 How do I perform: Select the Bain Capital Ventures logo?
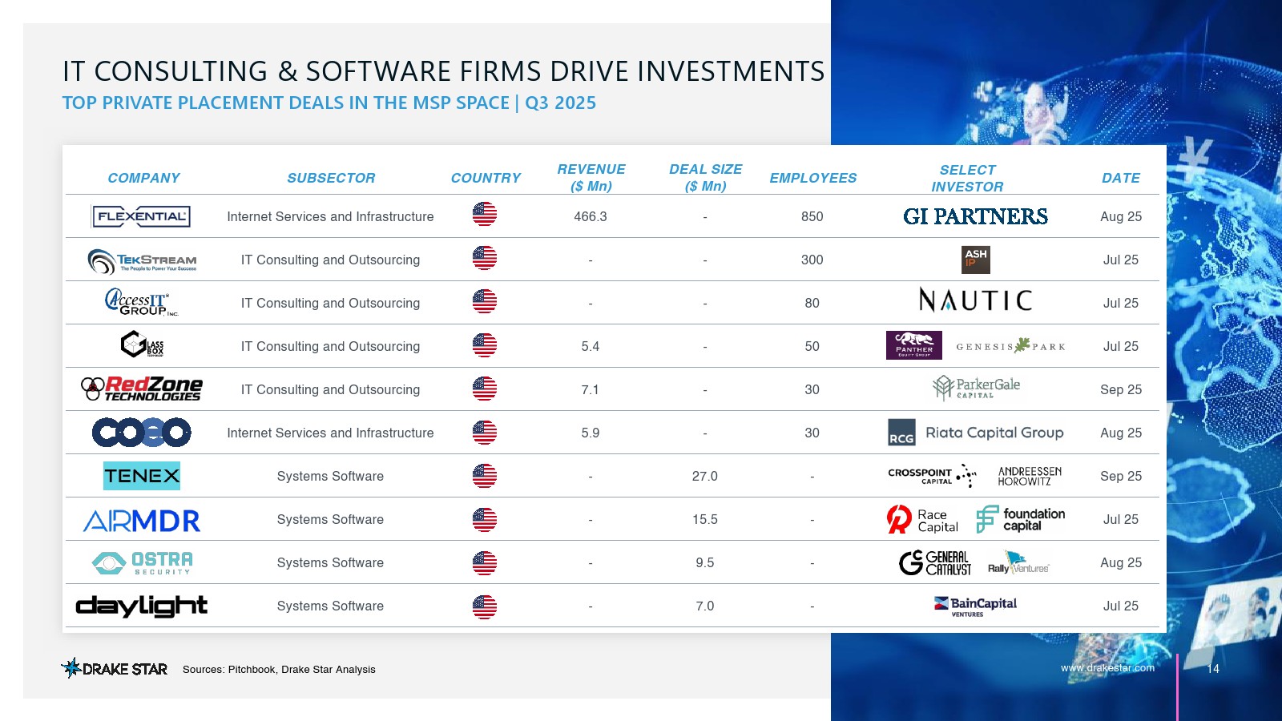click(975, 606)
